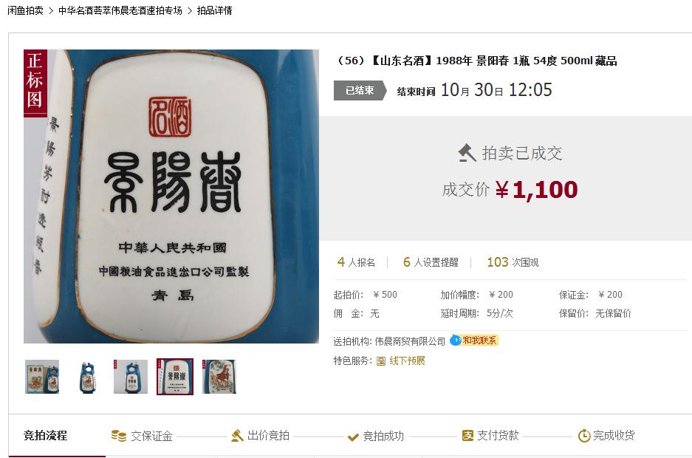
Task: Click the gavel icon next to 拍卖已成交
Action: coord(467,153)
